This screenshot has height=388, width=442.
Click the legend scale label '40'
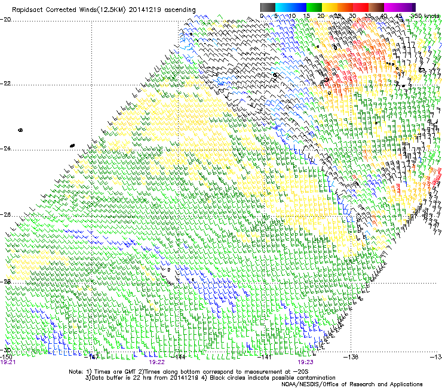click(x=383, y=16)
